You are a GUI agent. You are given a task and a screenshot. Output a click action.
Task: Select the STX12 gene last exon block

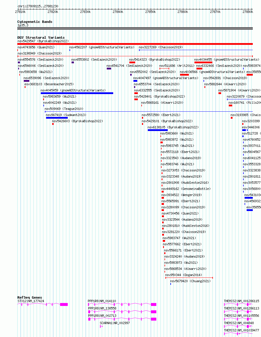[x=64, y=304]
